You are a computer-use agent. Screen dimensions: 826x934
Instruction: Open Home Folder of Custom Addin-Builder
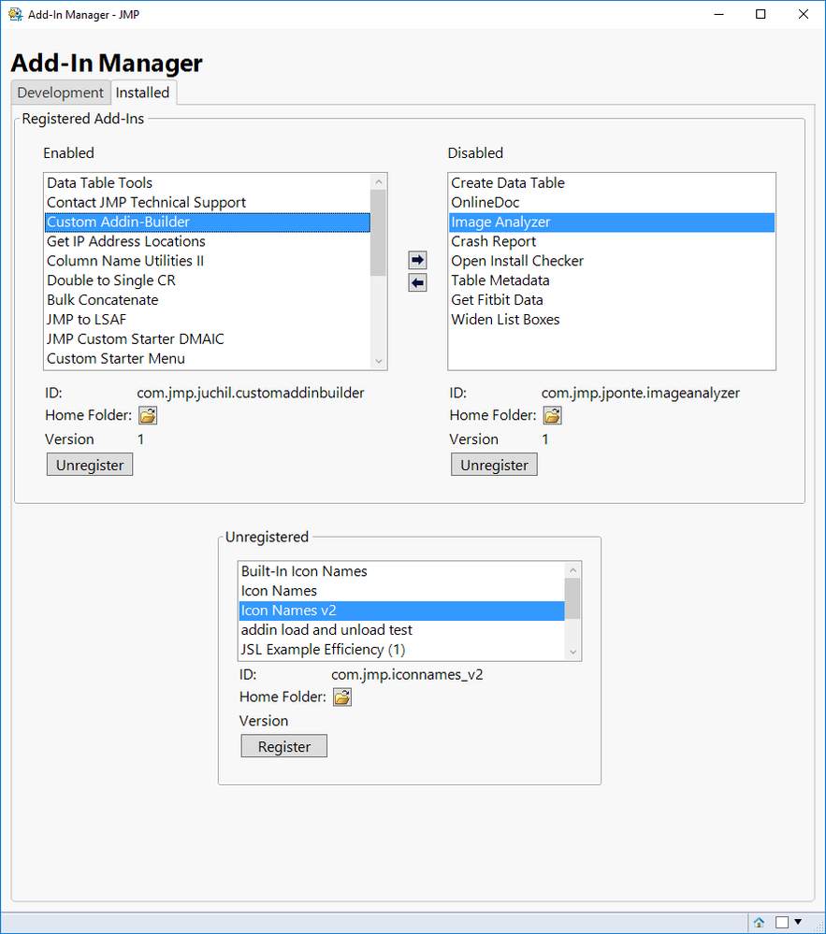pyautogui.click(x=149, y=416)
